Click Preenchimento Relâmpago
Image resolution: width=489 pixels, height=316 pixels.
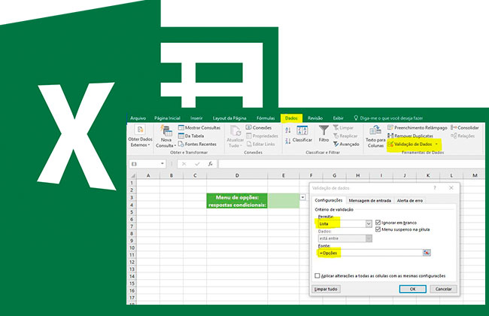coord(418,128)
